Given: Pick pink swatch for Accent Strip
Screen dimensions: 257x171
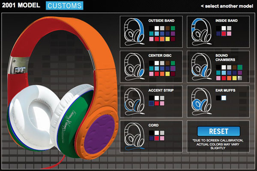Looking at the screenshot, I should [162, 104].
